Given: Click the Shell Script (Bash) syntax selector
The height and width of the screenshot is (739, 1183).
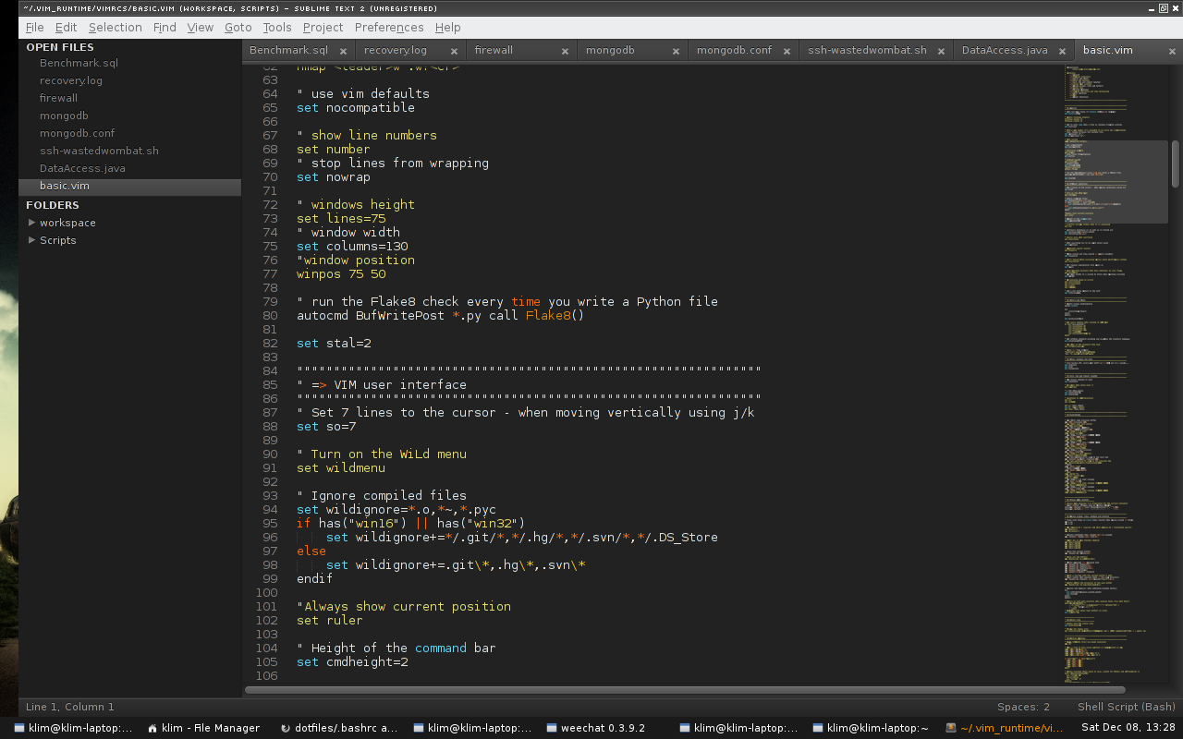Looking at the screenshot, I should click(1126, 707).
